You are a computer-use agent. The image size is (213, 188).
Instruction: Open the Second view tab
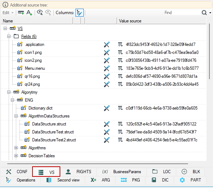(63, 180)
